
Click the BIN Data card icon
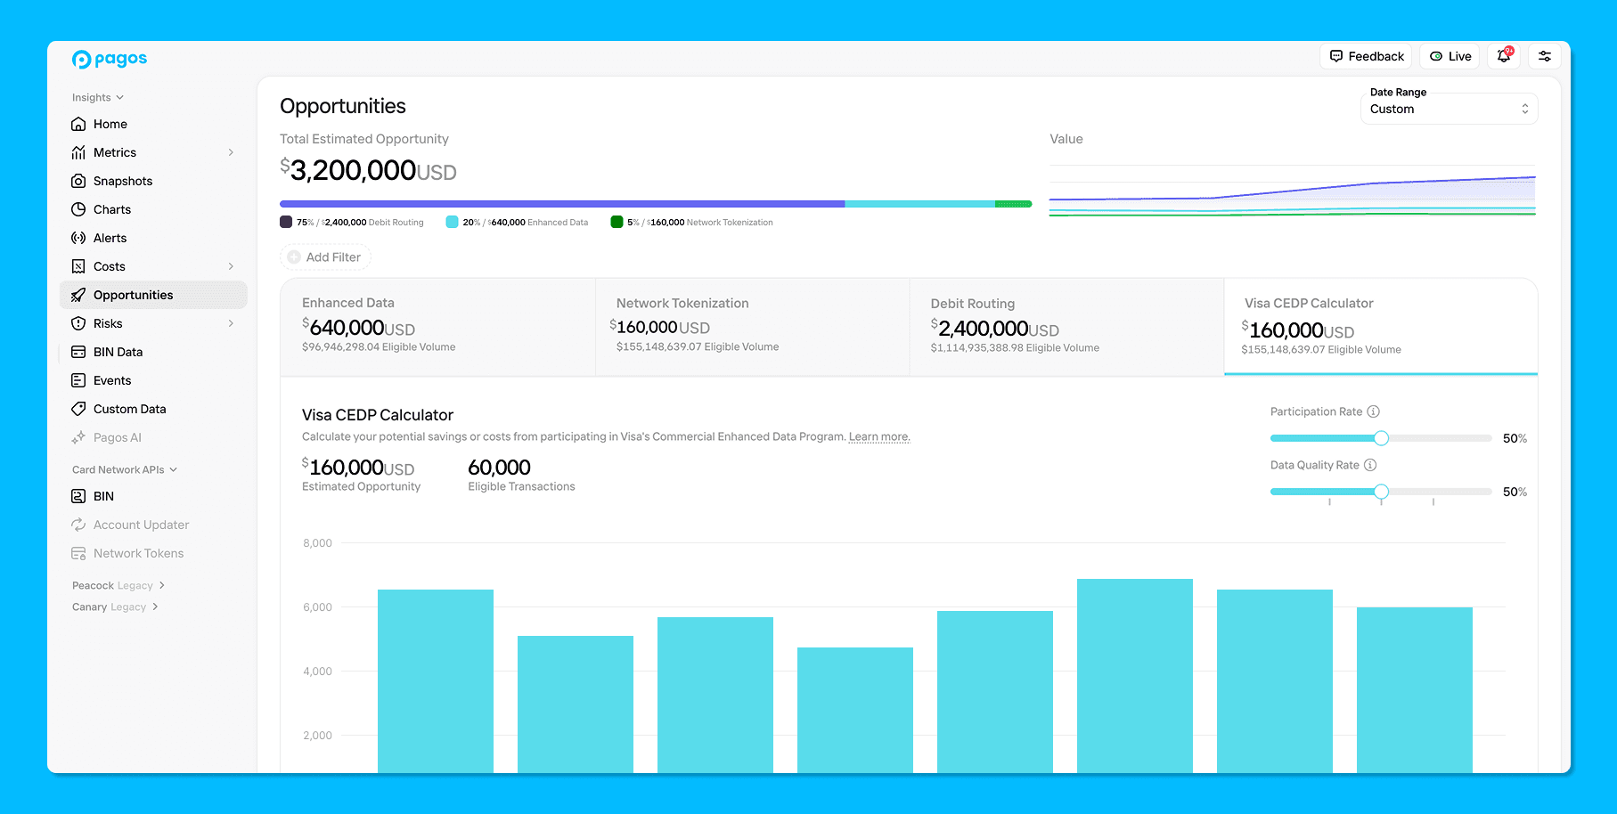[78, 352]
